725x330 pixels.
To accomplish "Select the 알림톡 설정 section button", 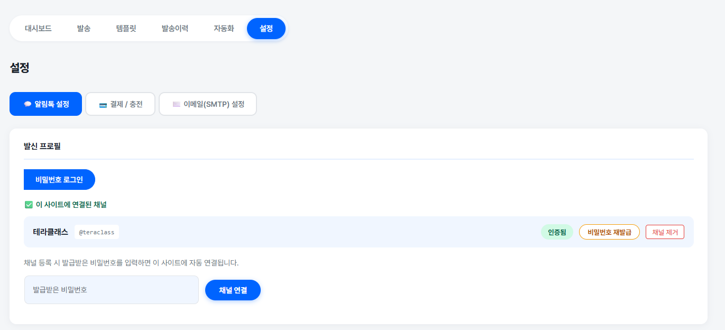I will point(45,104).
